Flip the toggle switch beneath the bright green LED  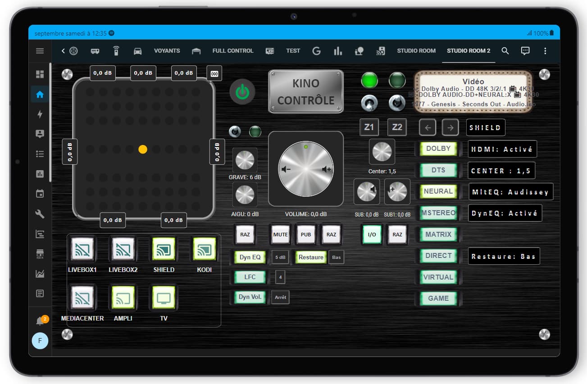coord(369,103)
